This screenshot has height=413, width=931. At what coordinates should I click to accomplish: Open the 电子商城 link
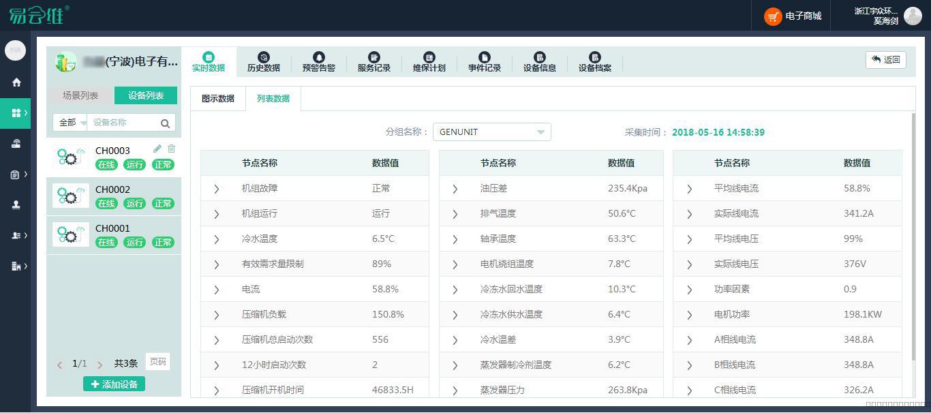coord(804,16)
